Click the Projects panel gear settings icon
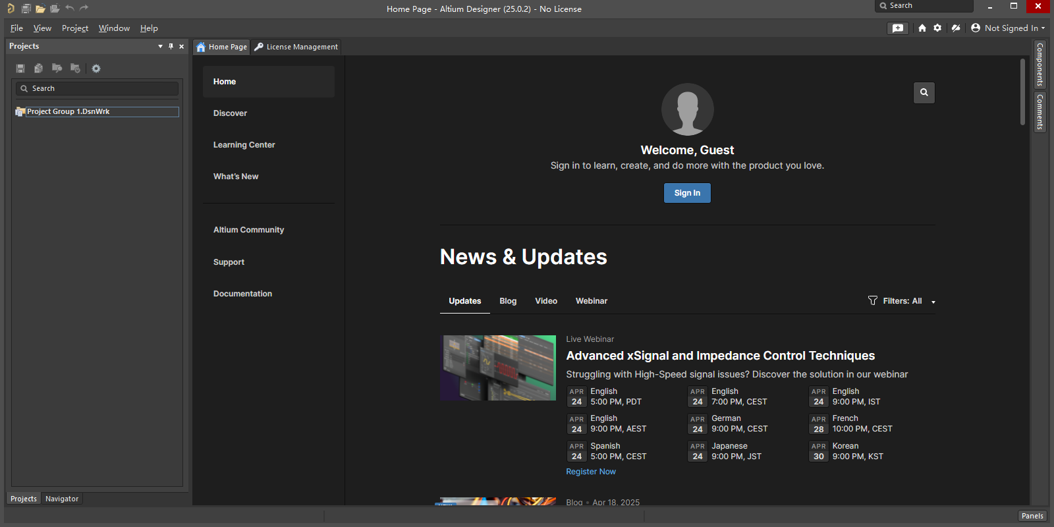1054x527 pixels. point(96,69)
